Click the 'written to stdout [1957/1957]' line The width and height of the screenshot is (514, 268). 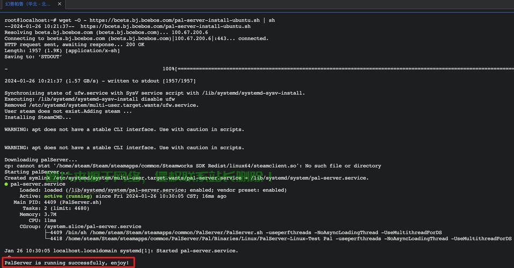(100, 81)
